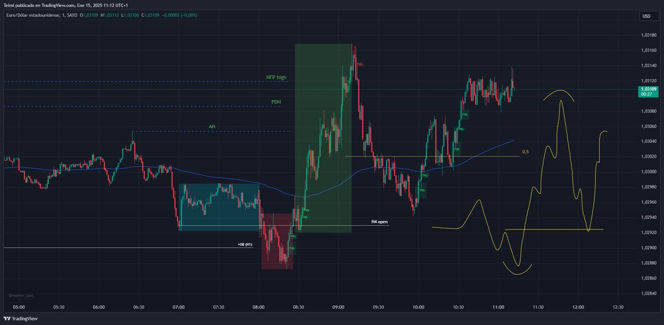
Task: Open the USD currency selector
Action: click(x=646, y=17)
